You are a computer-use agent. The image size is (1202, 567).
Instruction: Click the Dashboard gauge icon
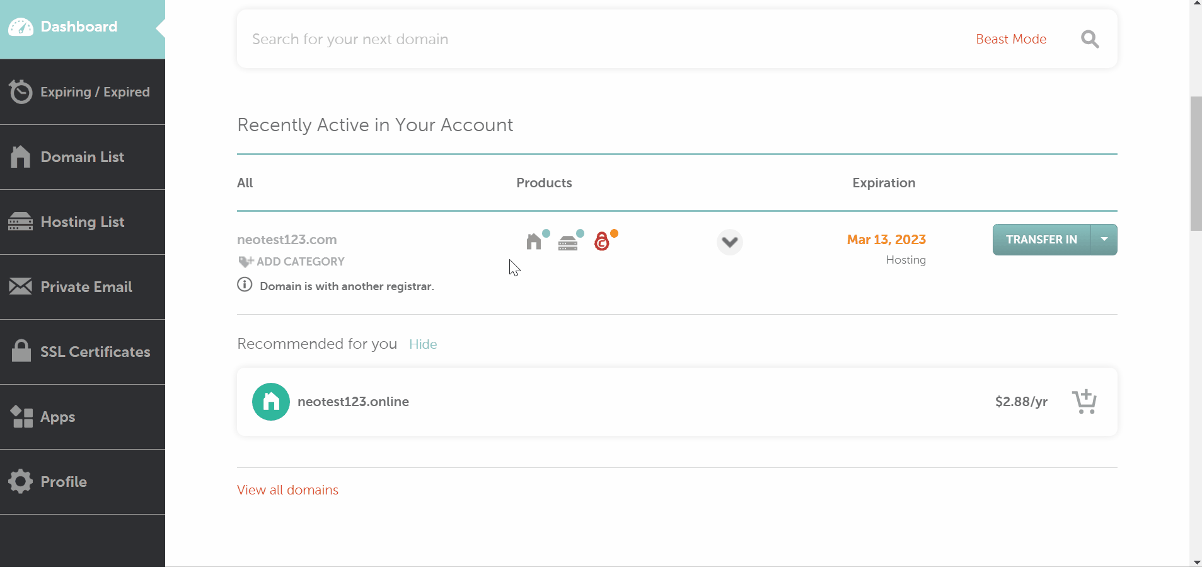pos(21,27)
